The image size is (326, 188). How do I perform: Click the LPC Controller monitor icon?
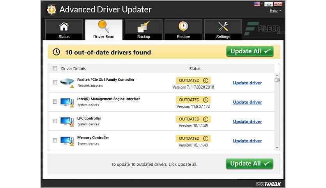tap(67, 121)
